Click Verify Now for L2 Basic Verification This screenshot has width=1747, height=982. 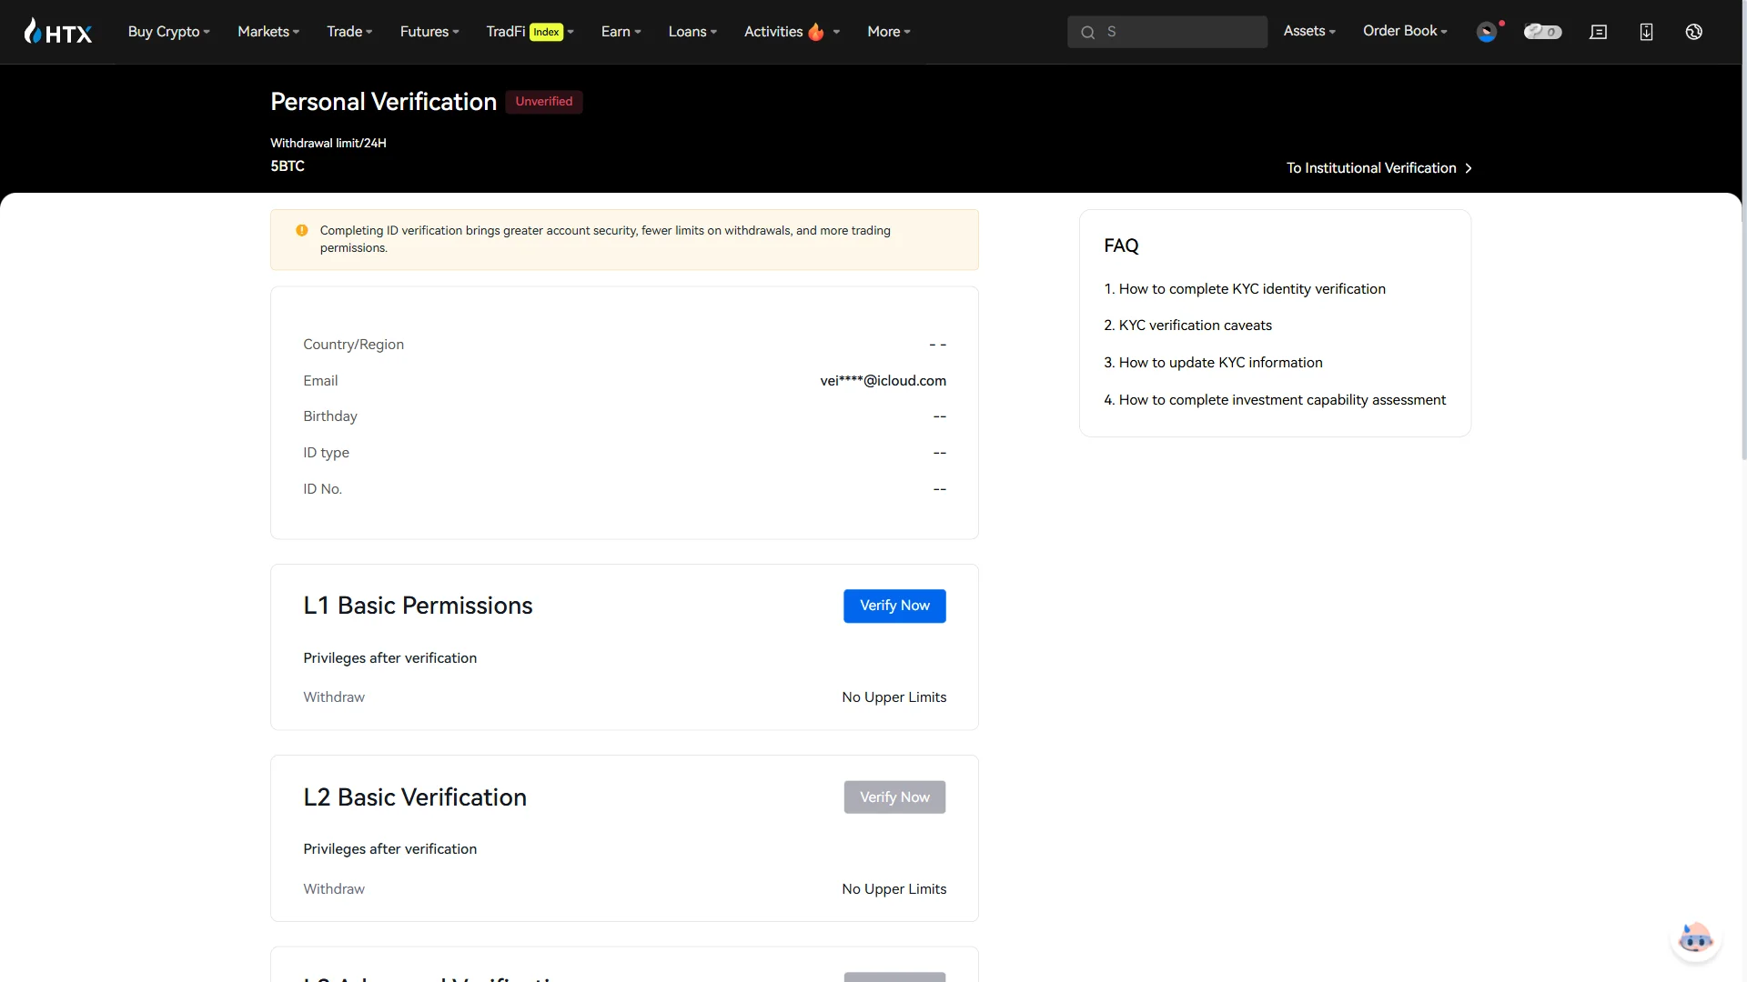pos(894,797)
